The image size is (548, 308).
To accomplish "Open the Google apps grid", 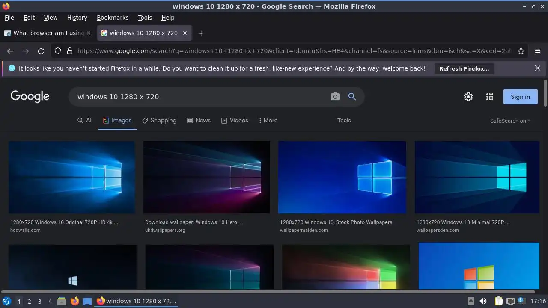I will tap(490, 97).
